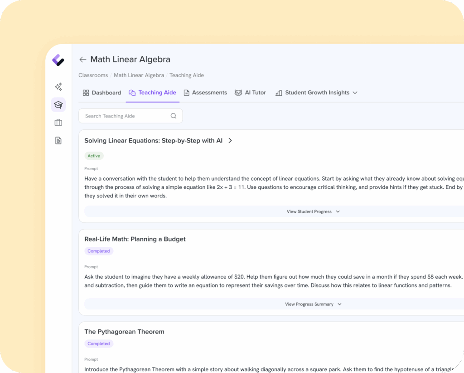Switch to the Assessments tab
The width and height of the screenshot is (464, 373).
click(x=205, y=93)
